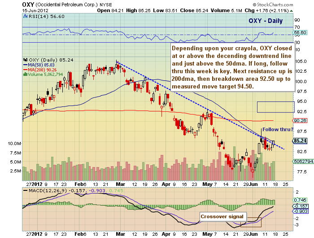The image size is (314, 238).
Task: Click the 15-Jun-2012 date label
Action: pyautogui.click(x=35, y=11)
